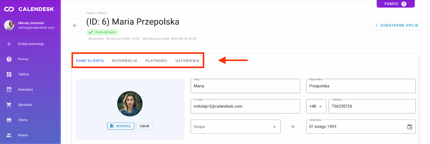Viewport: 430px width, 144px height.
Task: Click into the E-mail input field
Action: (245, 106)
